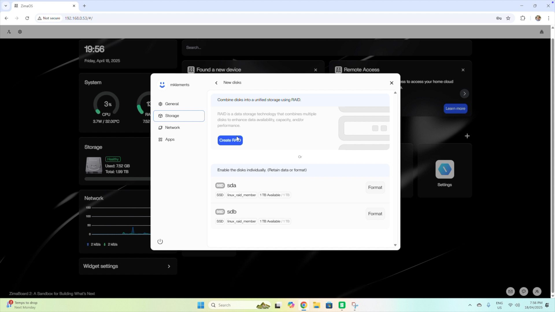The width and height of the screenshot is (555, 312).
Task: Select the Network settings tab
Action: (172, 127)
